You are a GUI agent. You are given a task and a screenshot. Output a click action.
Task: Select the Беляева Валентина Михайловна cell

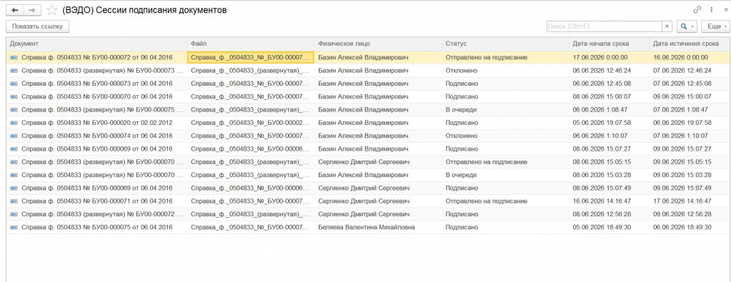[378, 228]
